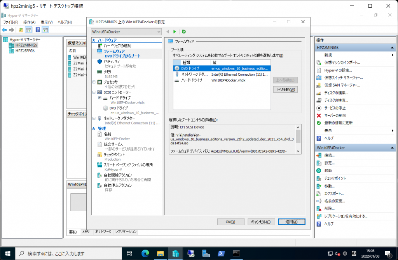This screenshot has width=398, height=260.
Task: Click scroll down arrow in boot entry details
Action: click(x=298, y=151)
